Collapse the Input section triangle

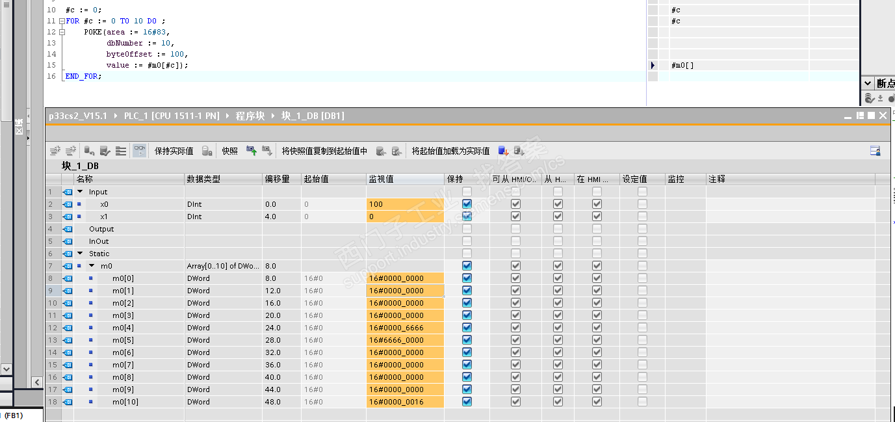(80, 192)
